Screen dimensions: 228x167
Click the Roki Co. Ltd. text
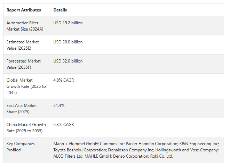pyautogui.click(x=162, y=156)
